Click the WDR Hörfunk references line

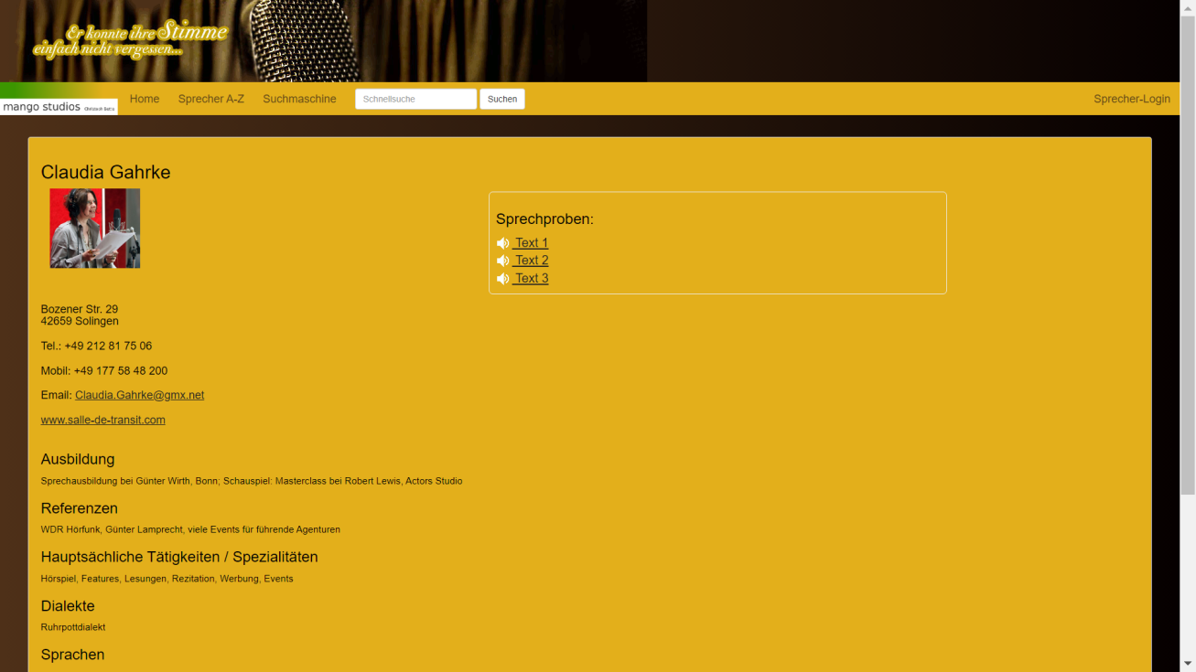click(x=190, y=529)
